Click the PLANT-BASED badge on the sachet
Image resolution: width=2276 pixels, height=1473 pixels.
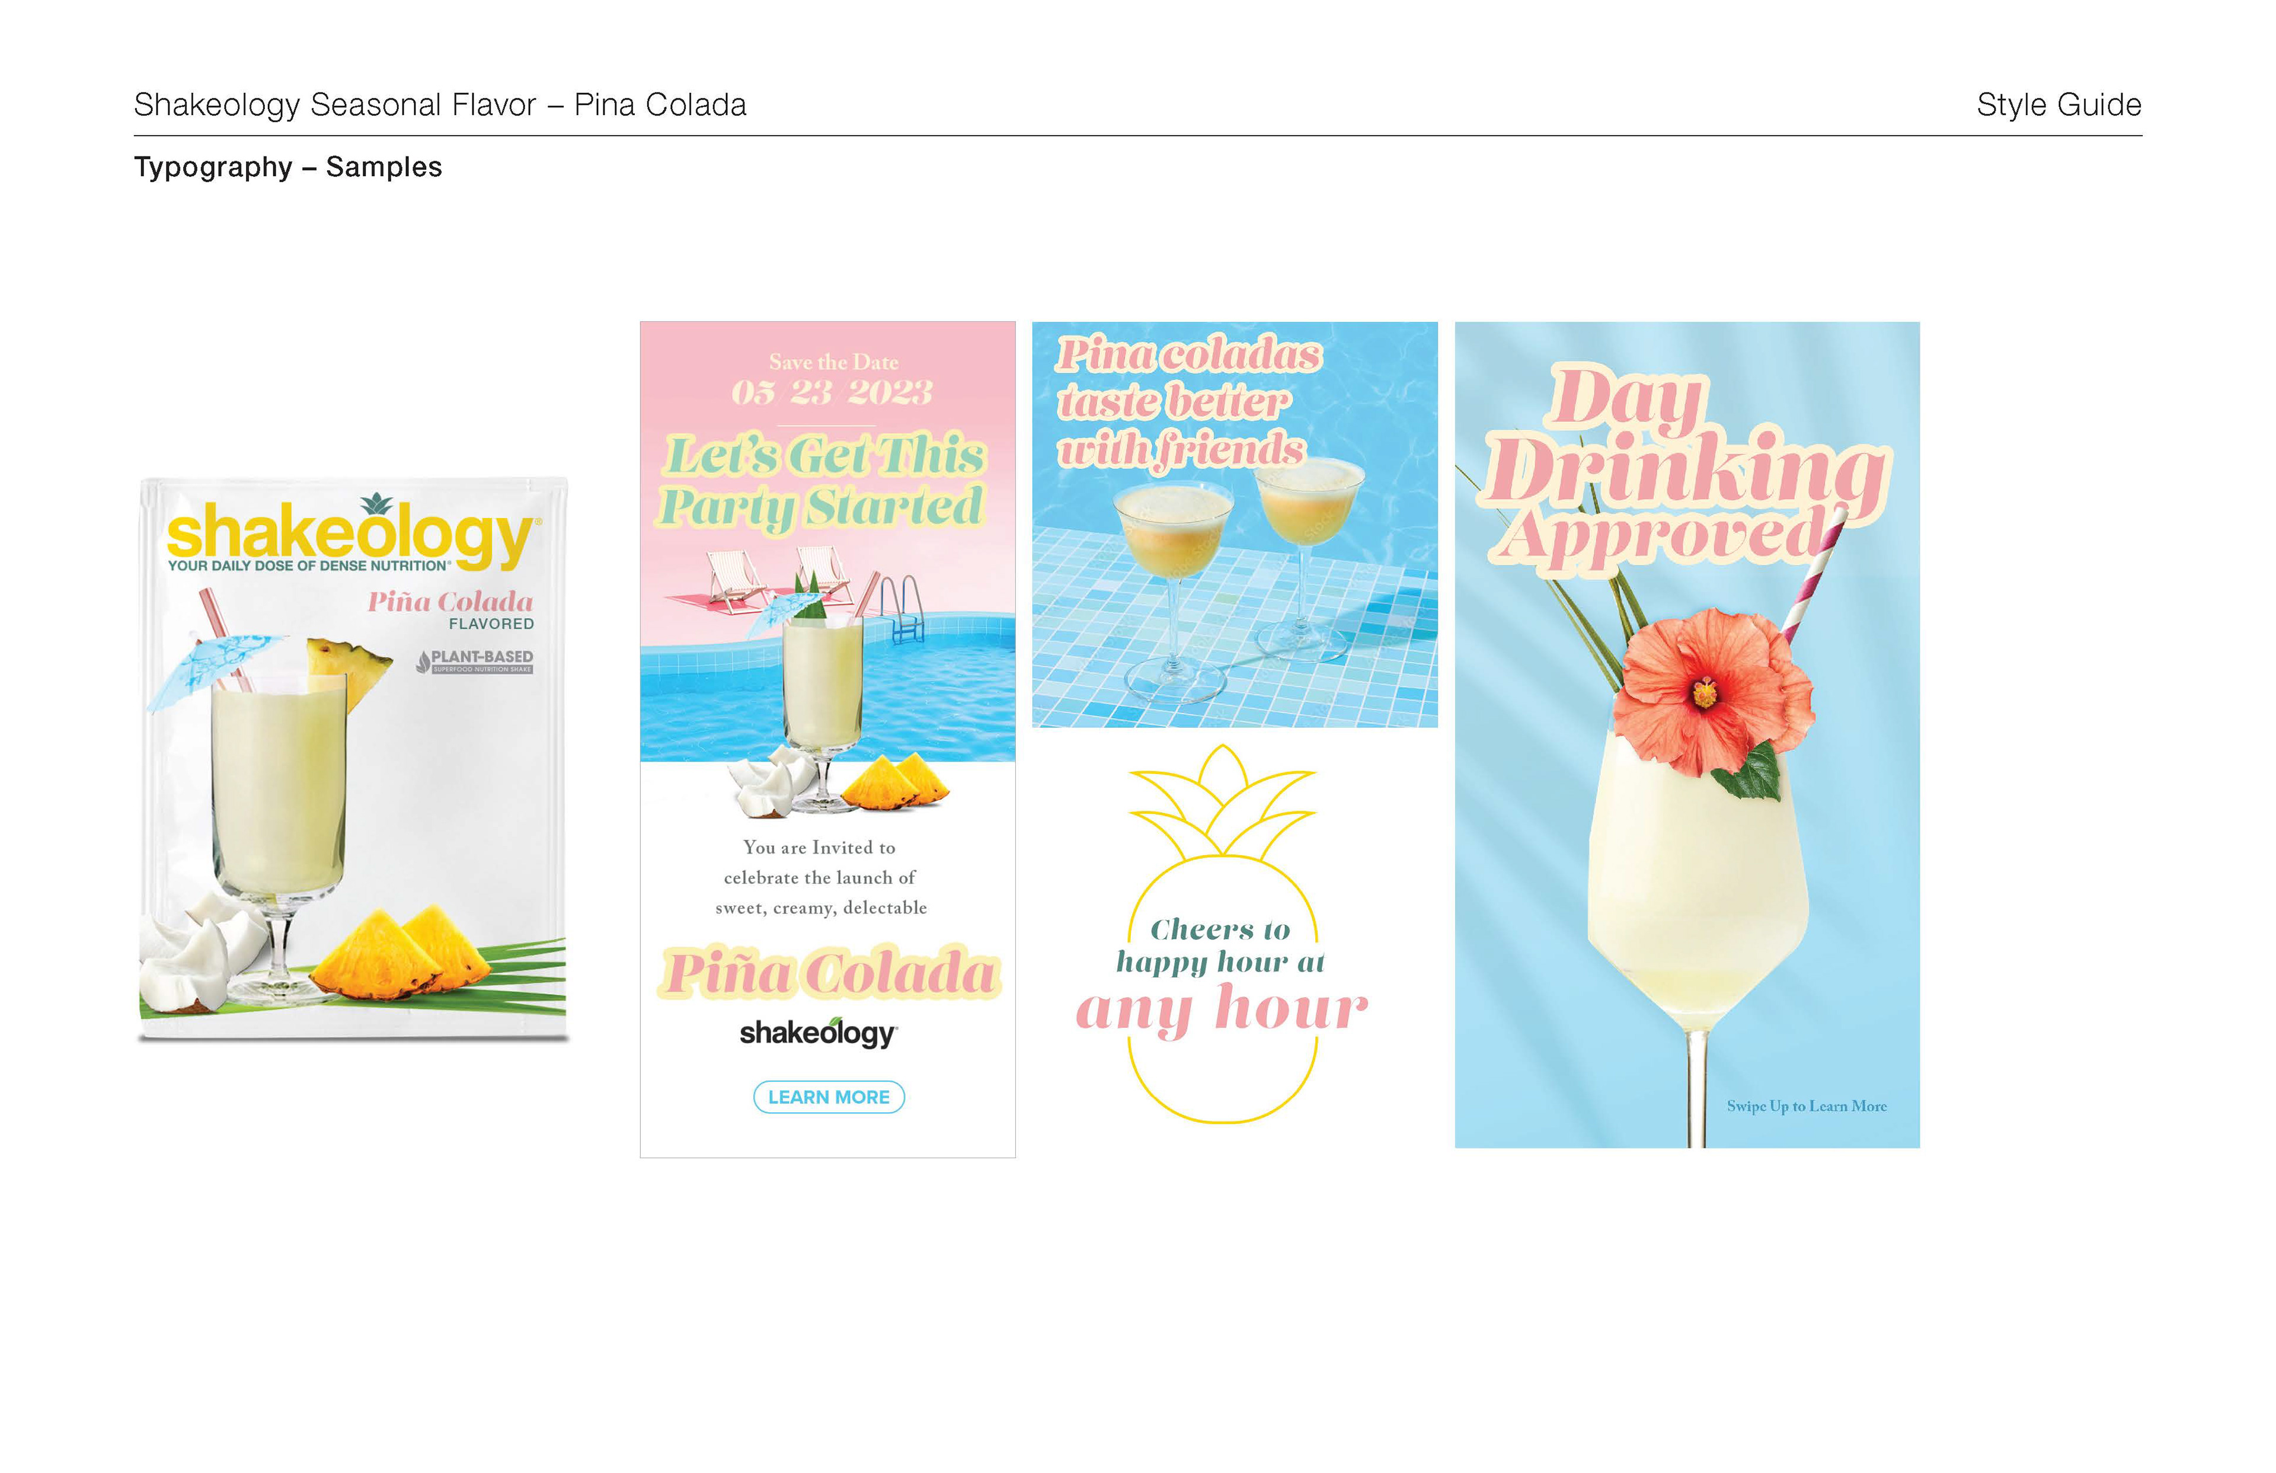475,661
